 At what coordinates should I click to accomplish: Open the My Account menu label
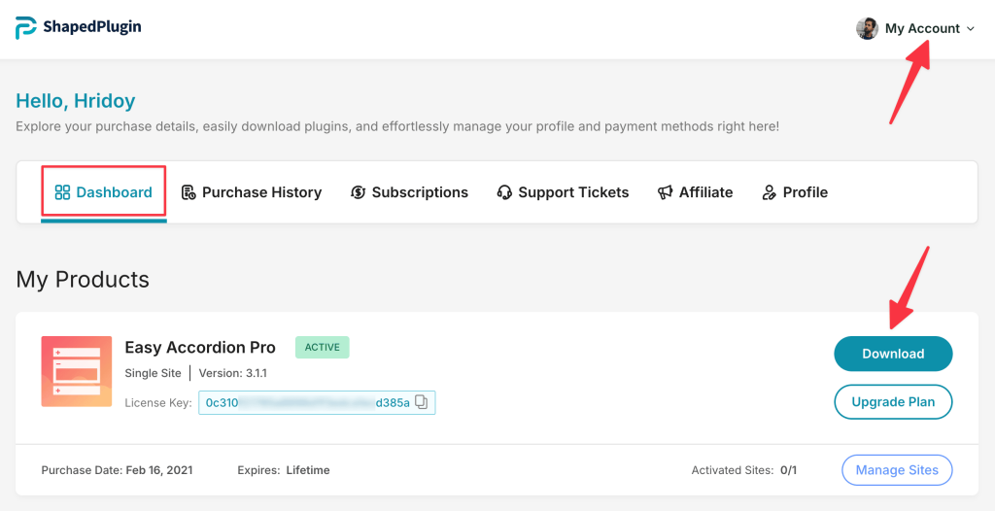click(923, 28)
